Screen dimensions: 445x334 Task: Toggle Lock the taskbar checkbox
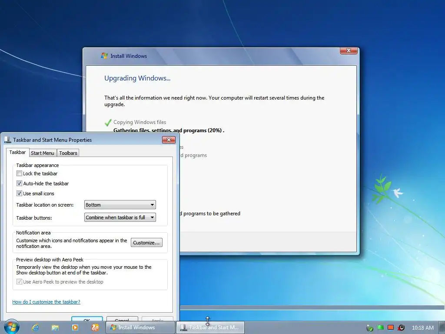click(x=19, y=173)
